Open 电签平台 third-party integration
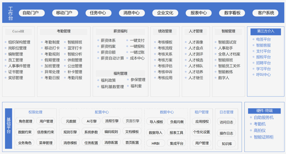The height and width of the screenshot is (154, 286). point(263,39)
